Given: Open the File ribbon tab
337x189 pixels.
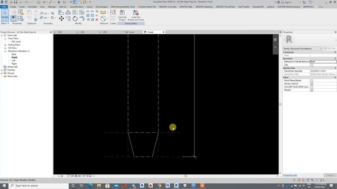Looking at the screenshot, I should tap(4, 7).
